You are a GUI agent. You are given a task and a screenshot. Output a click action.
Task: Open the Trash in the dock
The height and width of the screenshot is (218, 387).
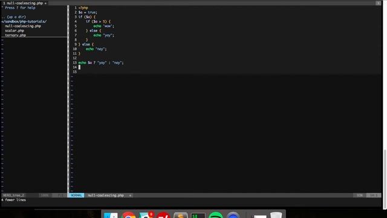coord(276,215)
